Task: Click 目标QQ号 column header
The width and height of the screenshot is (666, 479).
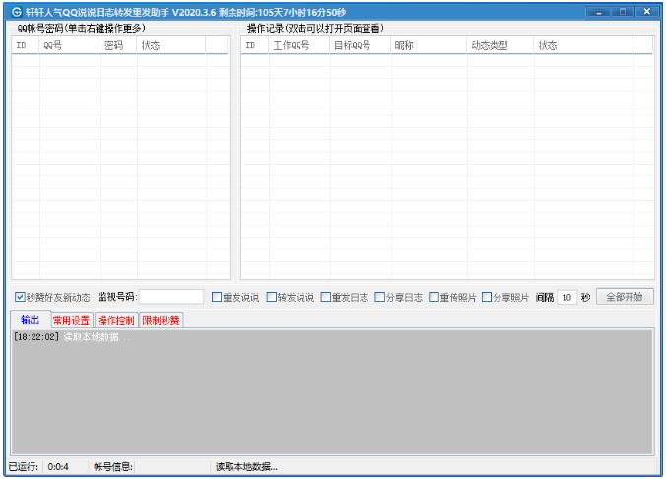Action: [x=361, y=45]
